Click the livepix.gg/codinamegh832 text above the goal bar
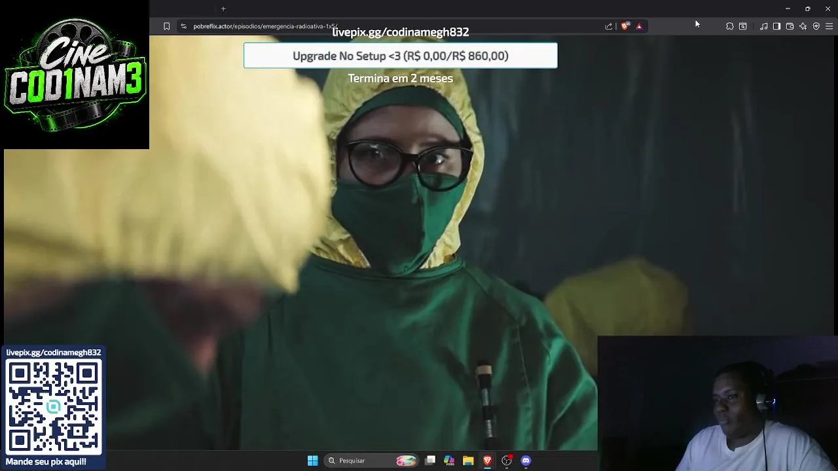 (401, 32)
